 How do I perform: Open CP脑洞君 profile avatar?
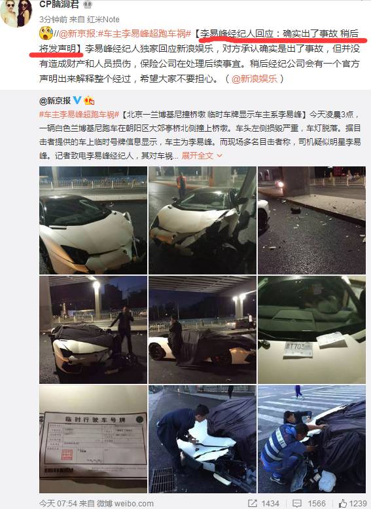[16, 12]
